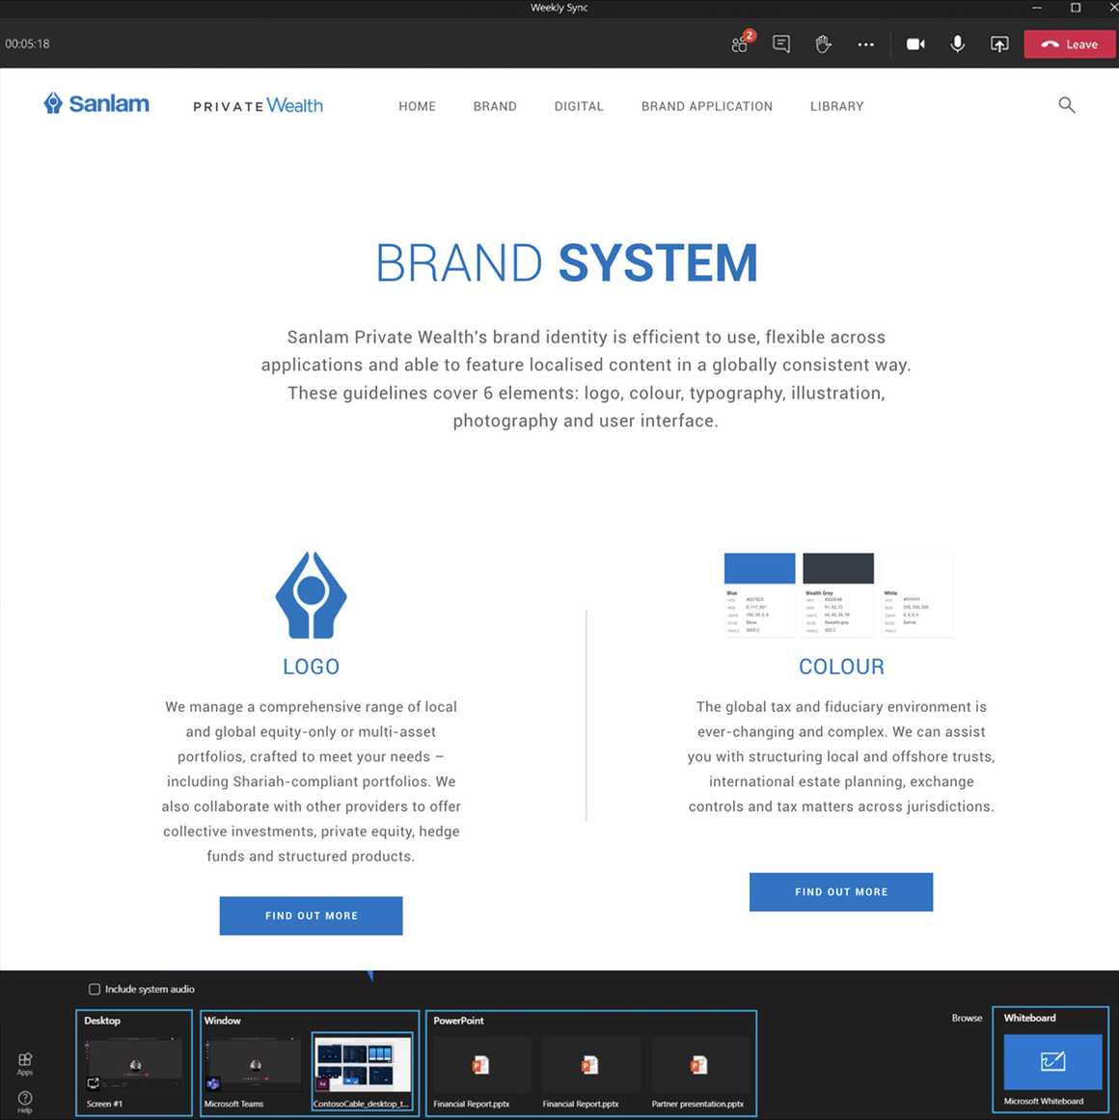Click the Private Wealth wordmark
The width and height of the screenshot is (1119, 1120).
[x=258, y=106]
